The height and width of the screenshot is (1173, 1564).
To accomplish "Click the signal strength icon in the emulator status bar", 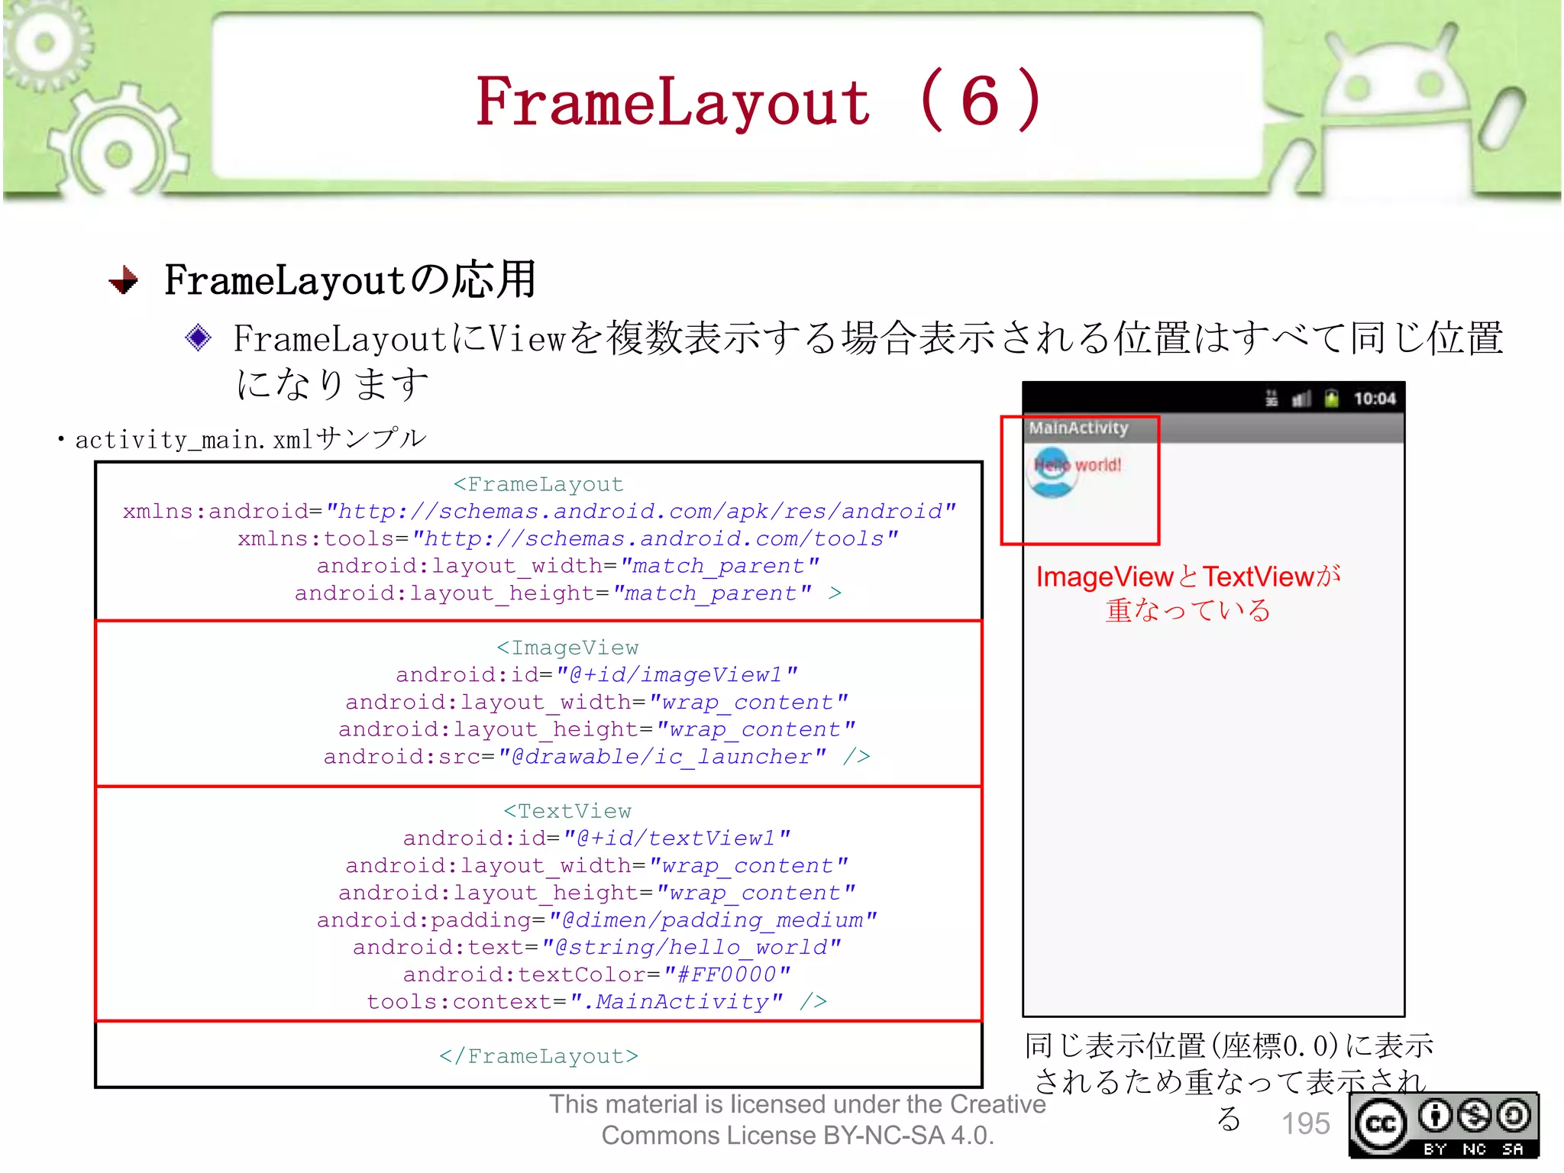I will tap(1301, 399).
